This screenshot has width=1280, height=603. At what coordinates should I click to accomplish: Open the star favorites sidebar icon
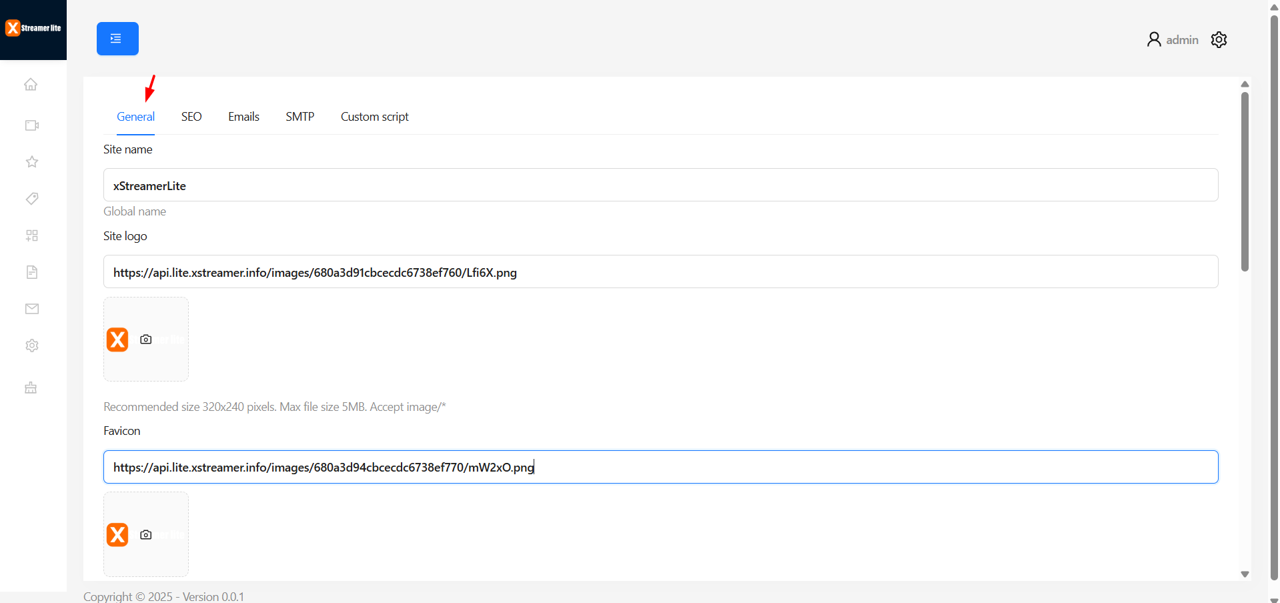click(31, 162)
